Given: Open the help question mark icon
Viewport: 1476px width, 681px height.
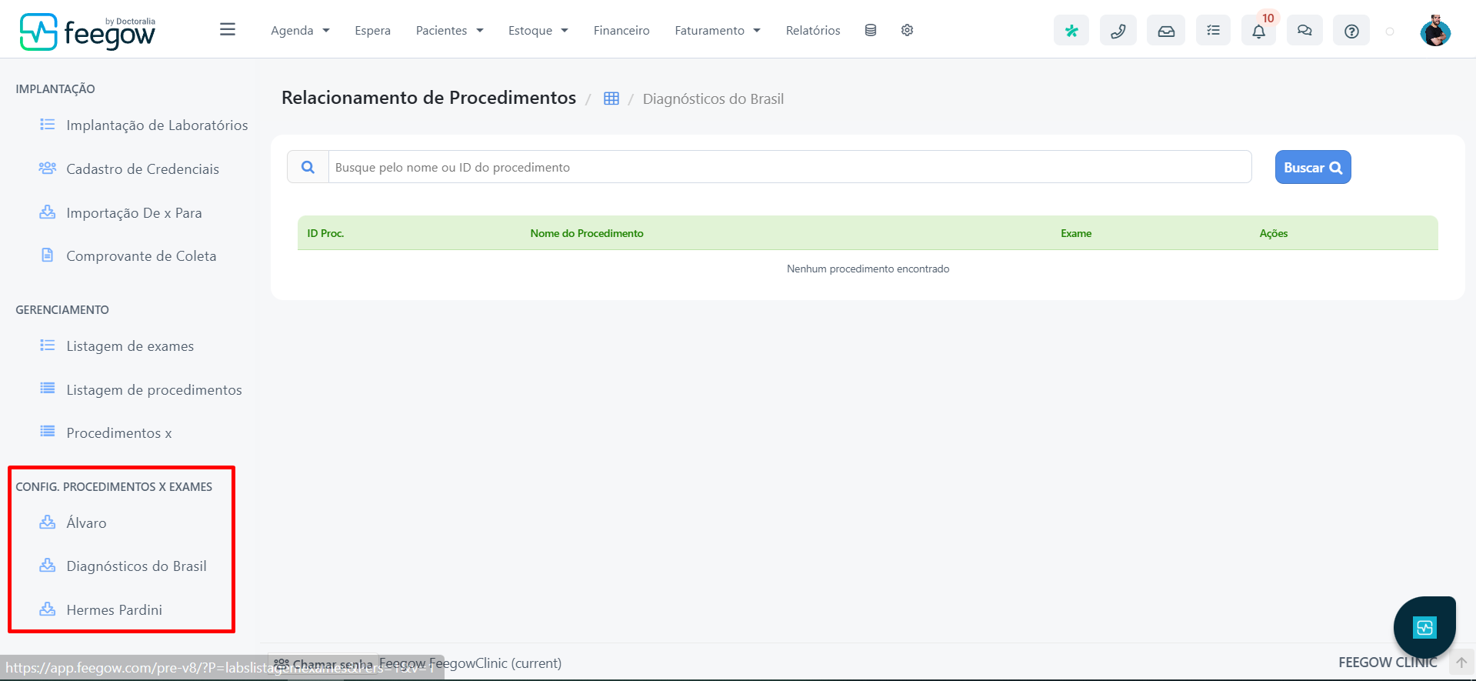Looking at the screenshot, I should (1351, 31).
